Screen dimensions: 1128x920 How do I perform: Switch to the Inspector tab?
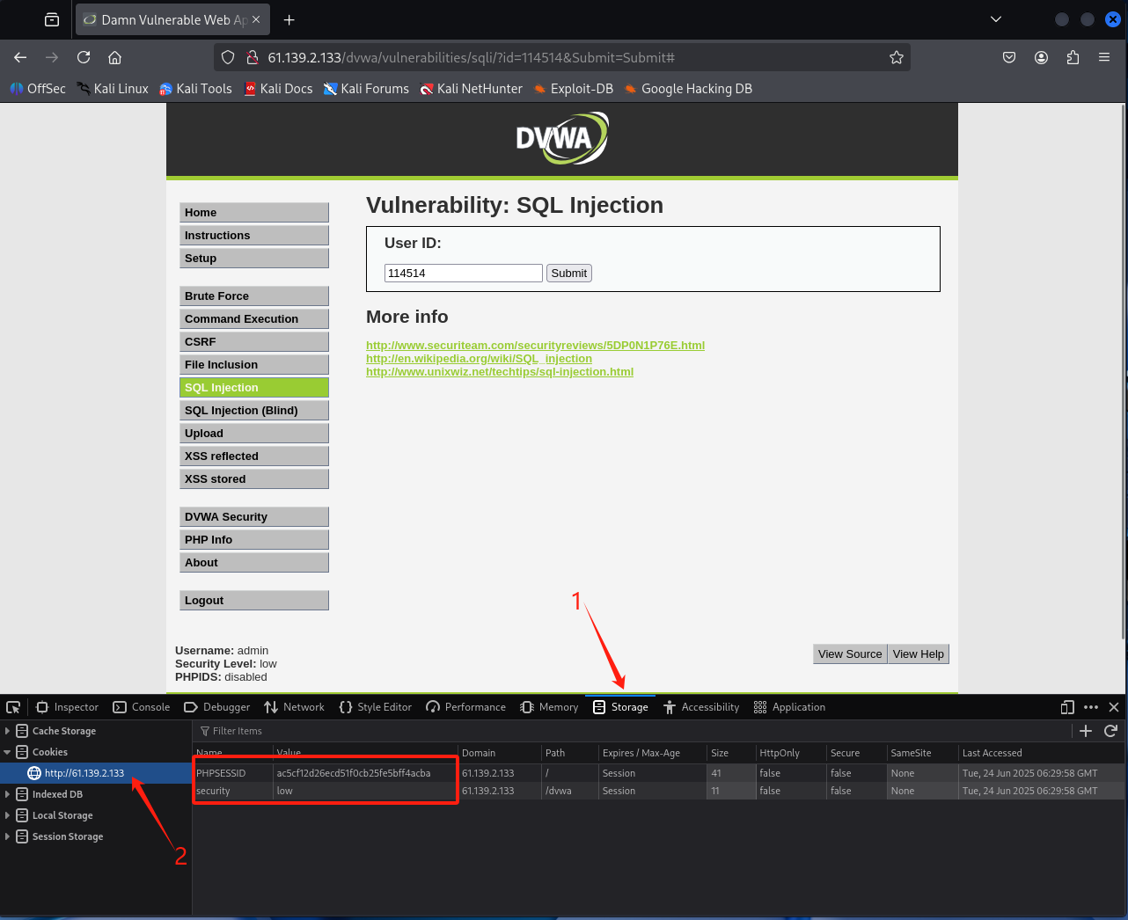(x=67, y=707)
